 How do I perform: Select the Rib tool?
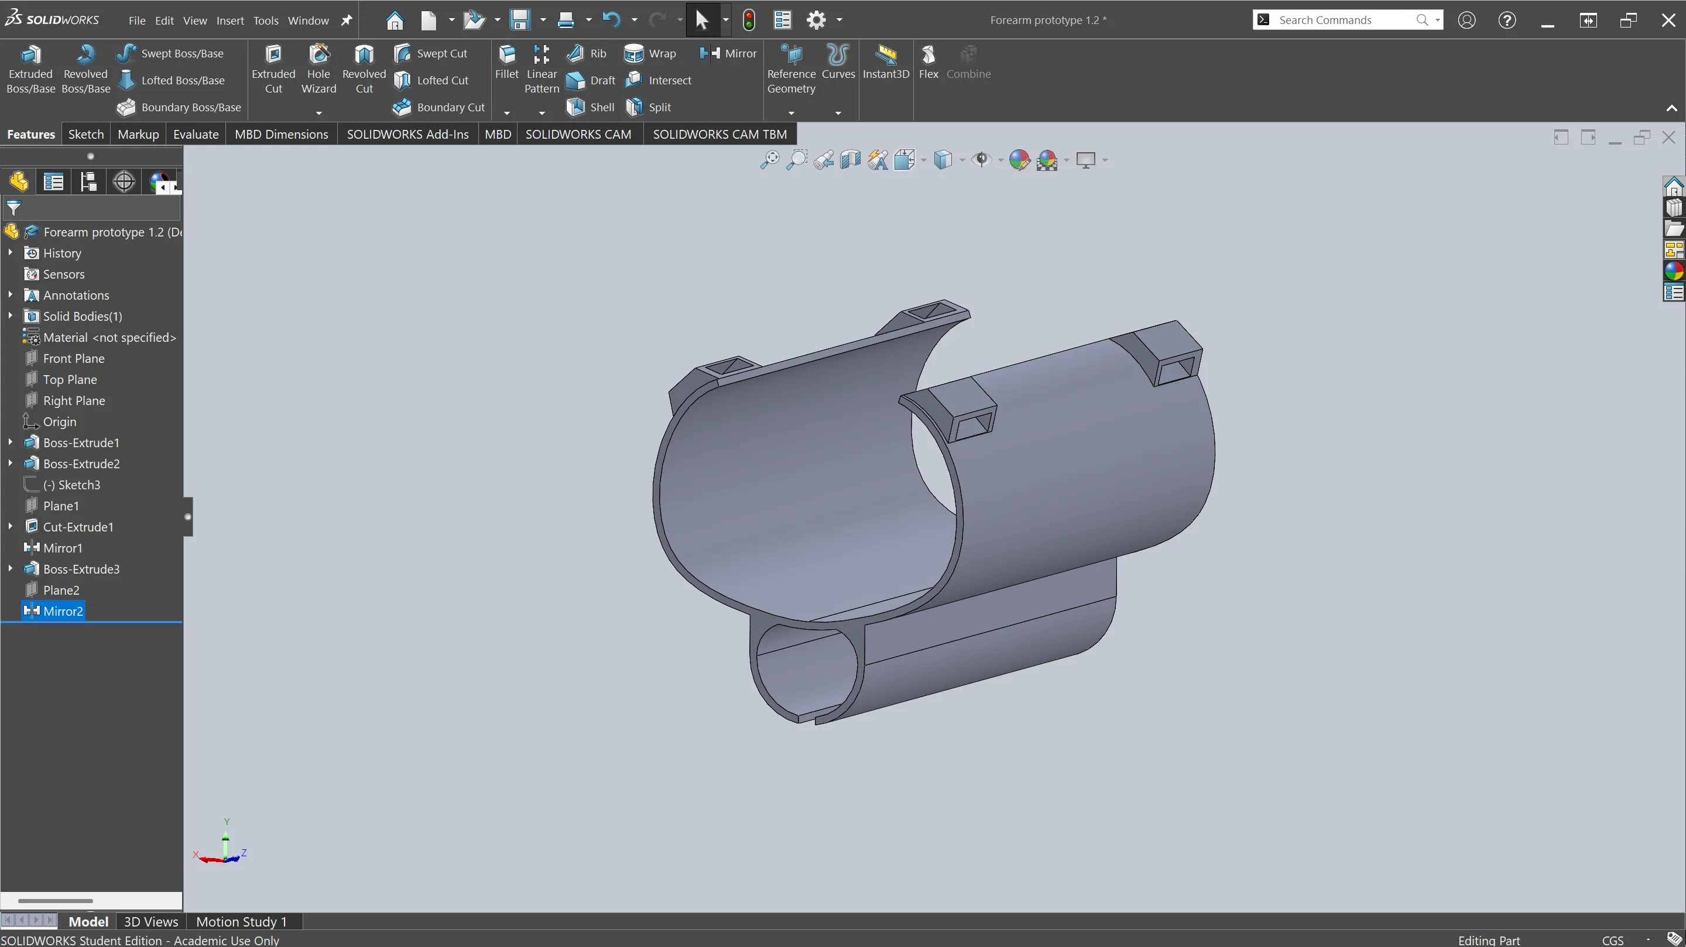pos(587,53)
